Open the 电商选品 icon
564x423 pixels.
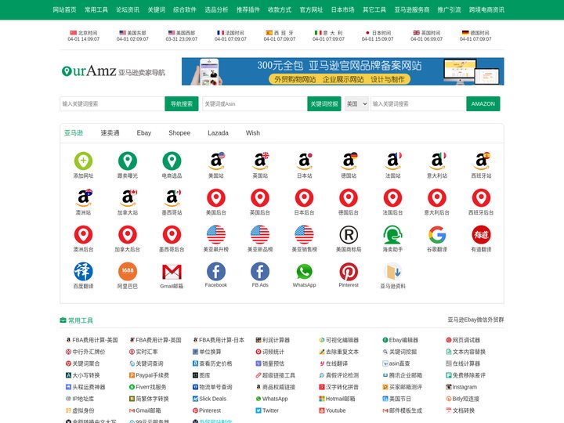click(x=172, y=161)
